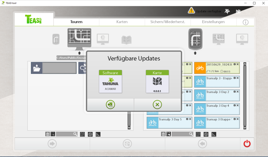The width and height of the screenshot is (268, 157).
Task: Click the TEASI logo tab
Action: 34,19
